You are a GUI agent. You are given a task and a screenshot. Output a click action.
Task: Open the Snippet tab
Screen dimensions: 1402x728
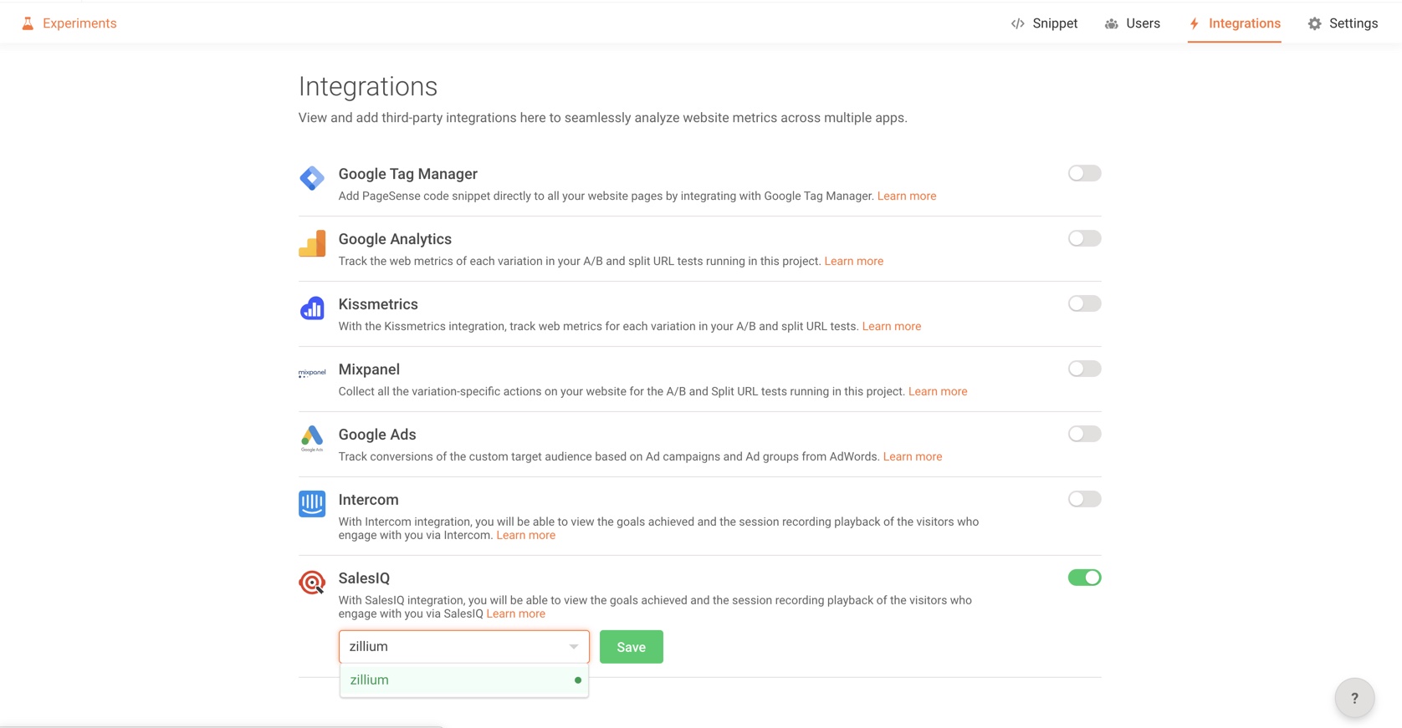1044,23
